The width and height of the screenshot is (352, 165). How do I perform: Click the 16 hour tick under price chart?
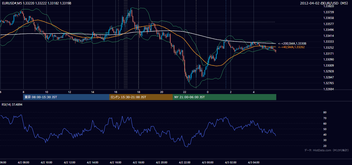pos(116,92)
